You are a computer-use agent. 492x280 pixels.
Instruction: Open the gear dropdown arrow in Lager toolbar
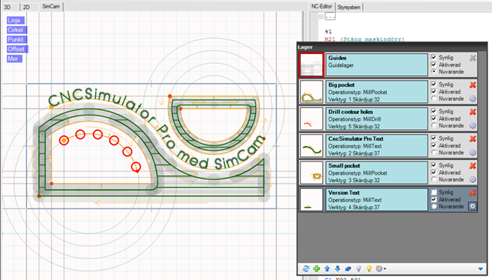click(x=385, y=269)
